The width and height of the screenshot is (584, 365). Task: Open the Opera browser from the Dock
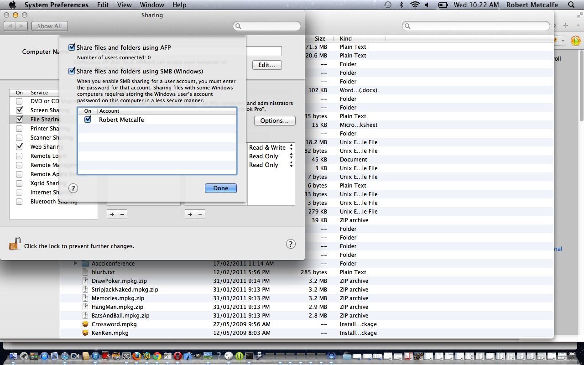pos(177,356)
